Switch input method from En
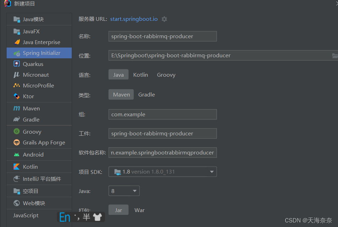This screenshot has height=227, width=338. pyautogui.click(x=65, y=217)
